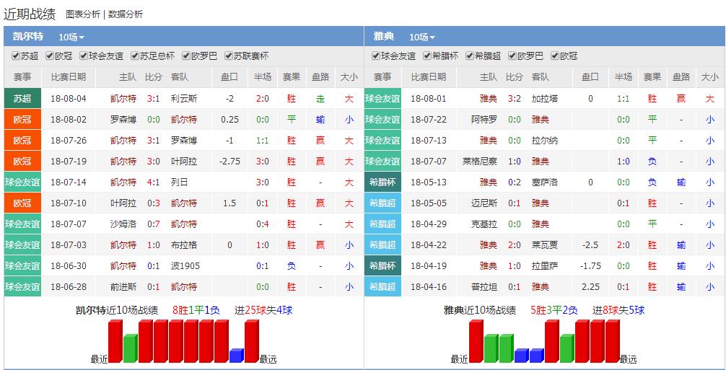Click the 希腊杯 badge for the 18-05-13 match
The image size is (726, 370).
(382, 182)
